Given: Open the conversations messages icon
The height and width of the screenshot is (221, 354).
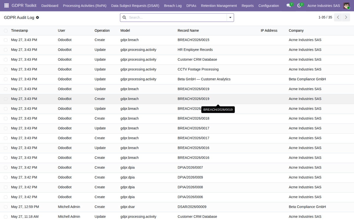Looking at the screenshot, I should click(289, 6).
